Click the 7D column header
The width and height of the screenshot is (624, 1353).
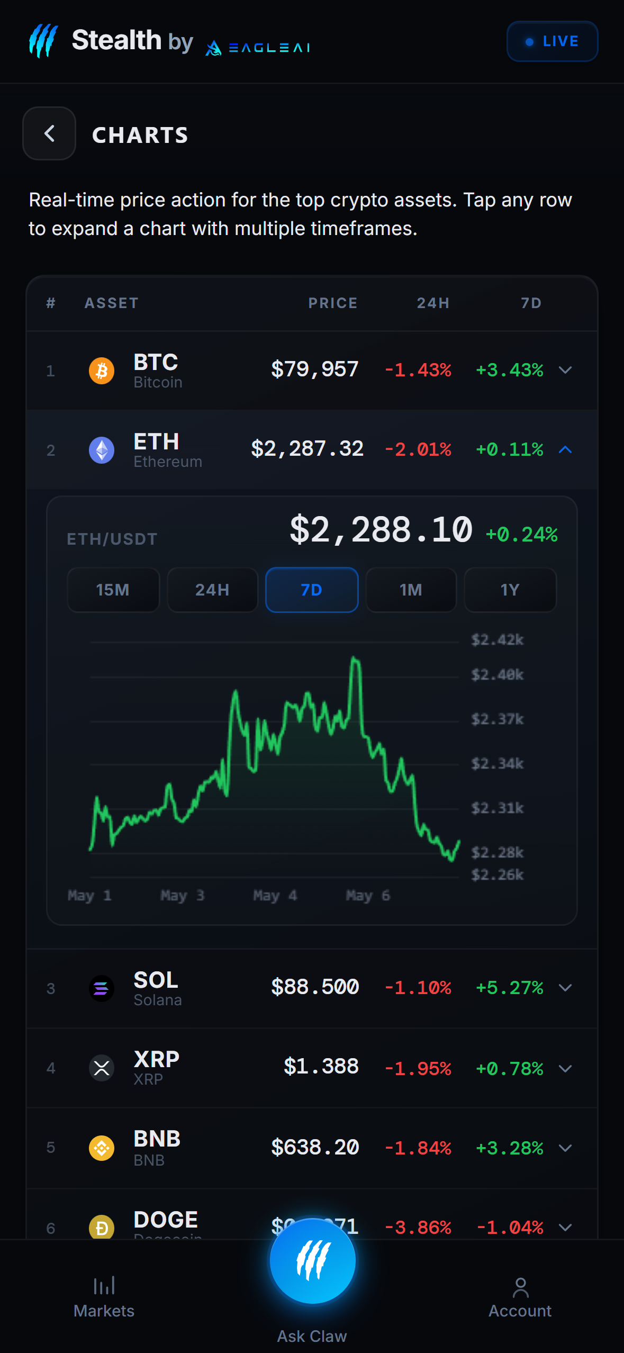(x=531, y=303)
